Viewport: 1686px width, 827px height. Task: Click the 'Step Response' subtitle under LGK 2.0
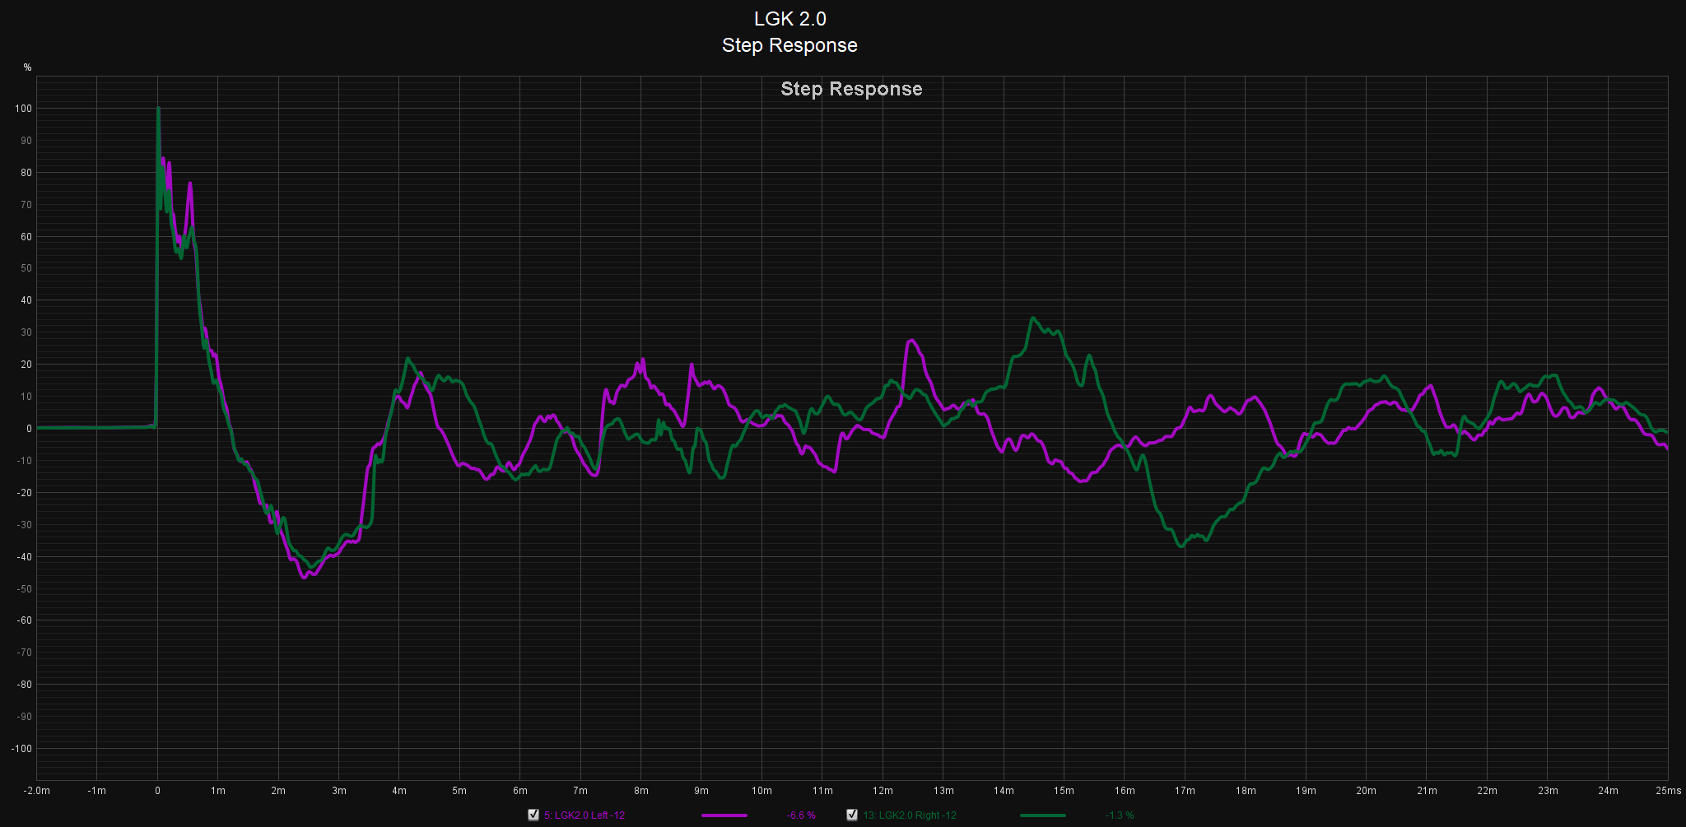coord(790,45)
